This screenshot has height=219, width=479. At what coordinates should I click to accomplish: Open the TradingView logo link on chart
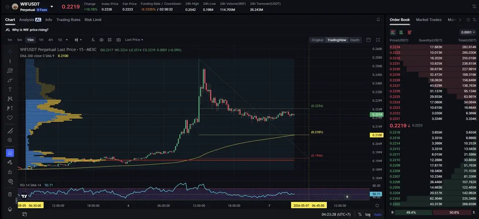[24, 196]
